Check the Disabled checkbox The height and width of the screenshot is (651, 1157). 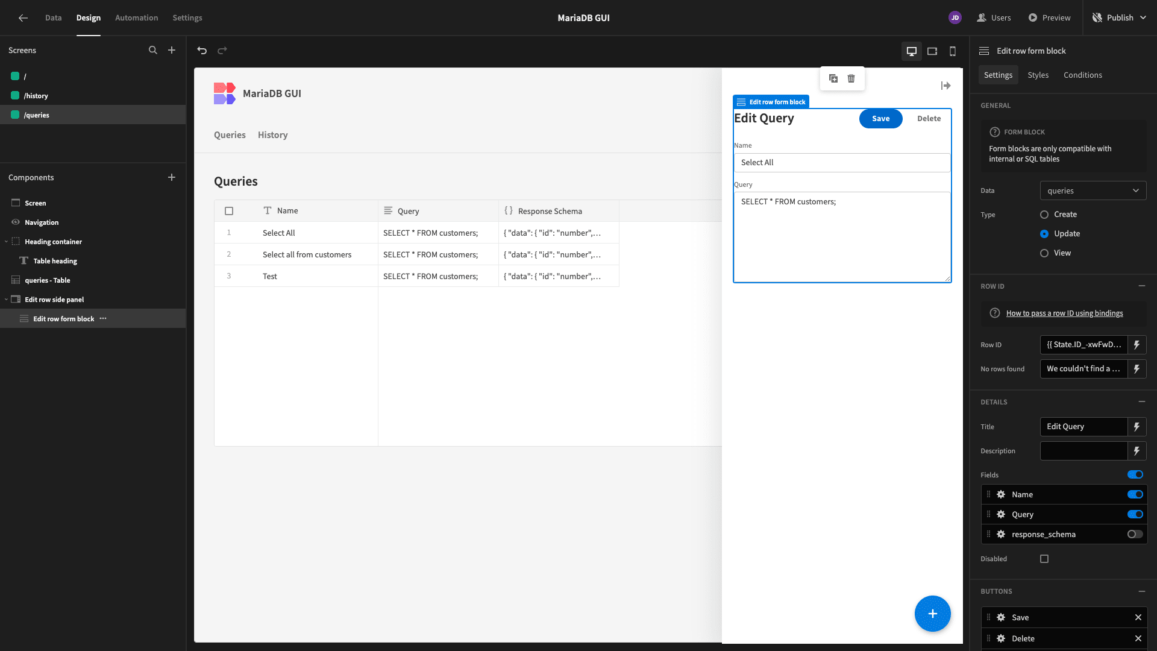(1044, 559)
